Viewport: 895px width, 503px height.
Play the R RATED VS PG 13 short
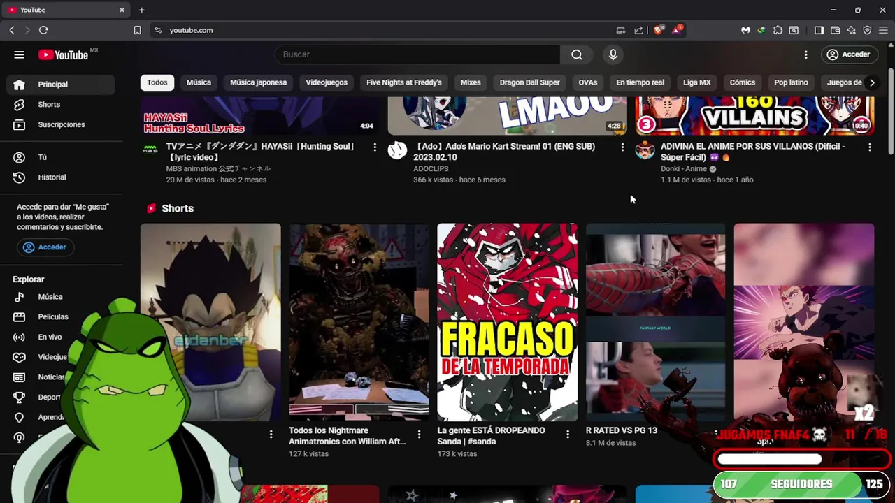[x=656, y=322]
